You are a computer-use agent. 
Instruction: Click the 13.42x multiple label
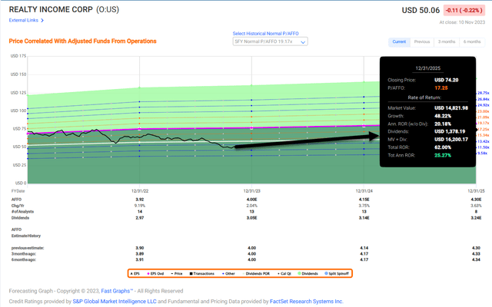(x=484, y=141)
